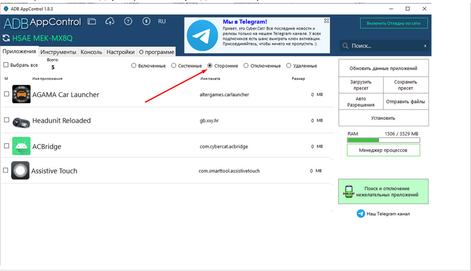The image size is (471, 271).
Task: Tick the Select all checkbox
Action: [6, 65]
